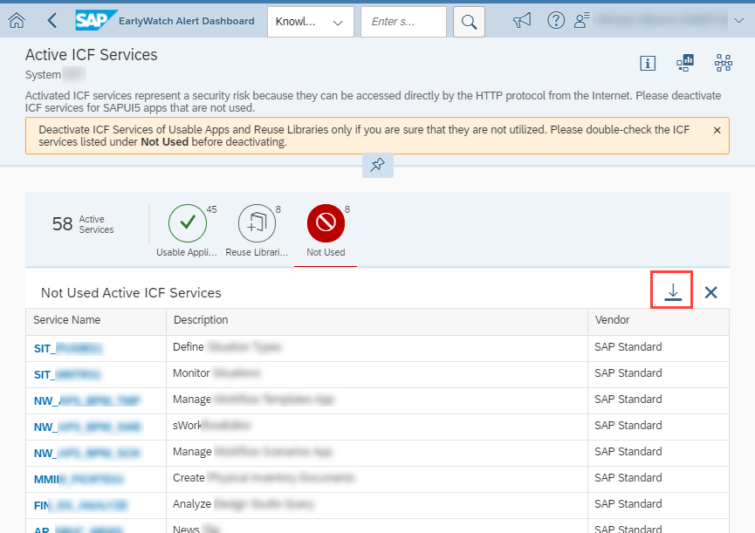The image size is (755, 533).
Task: Open the Knowledge search category dropdown
Action: click(x=311, y=22)
